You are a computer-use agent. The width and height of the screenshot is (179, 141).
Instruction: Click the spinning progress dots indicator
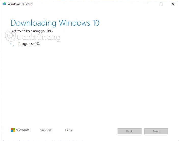tap(12, 44)
